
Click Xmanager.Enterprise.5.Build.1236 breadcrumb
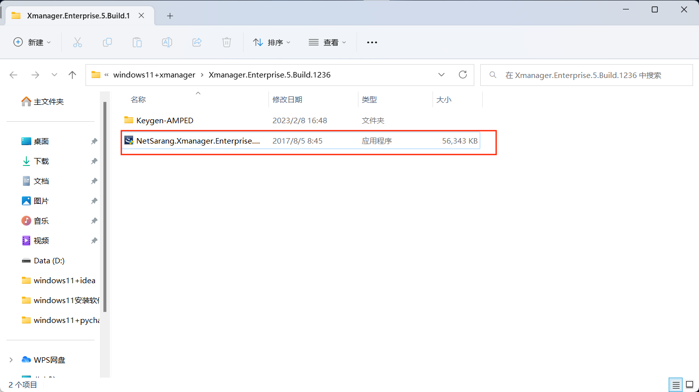[x=269, y=75]
